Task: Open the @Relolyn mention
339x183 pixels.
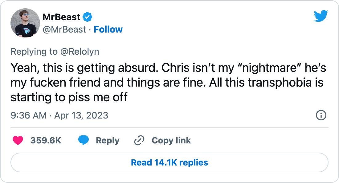Action: (80, 52)
